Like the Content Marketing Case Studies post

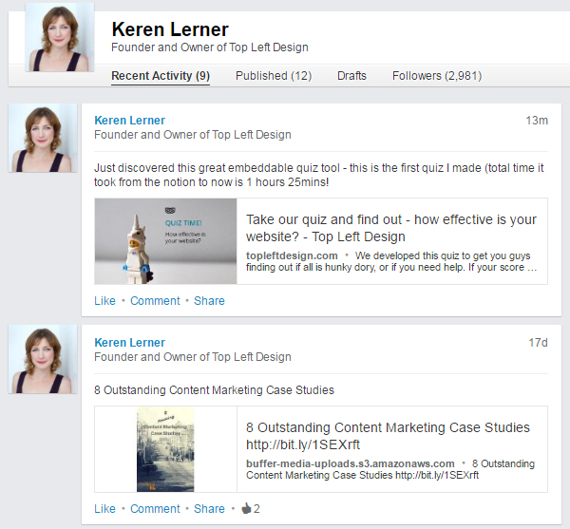coord(104,509)
